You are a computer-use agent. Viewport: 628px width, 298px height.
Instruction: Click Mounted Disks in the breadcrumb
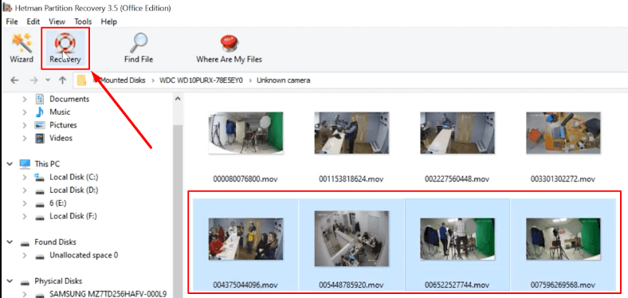123,80
